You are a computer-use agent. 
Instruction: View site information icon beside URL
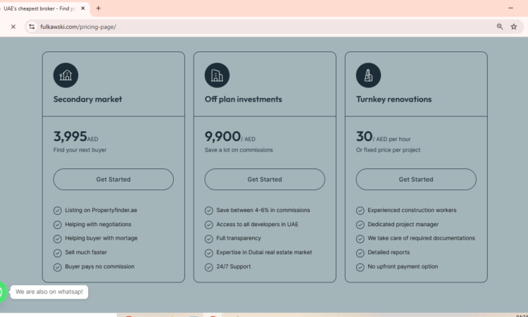point(31,27)
